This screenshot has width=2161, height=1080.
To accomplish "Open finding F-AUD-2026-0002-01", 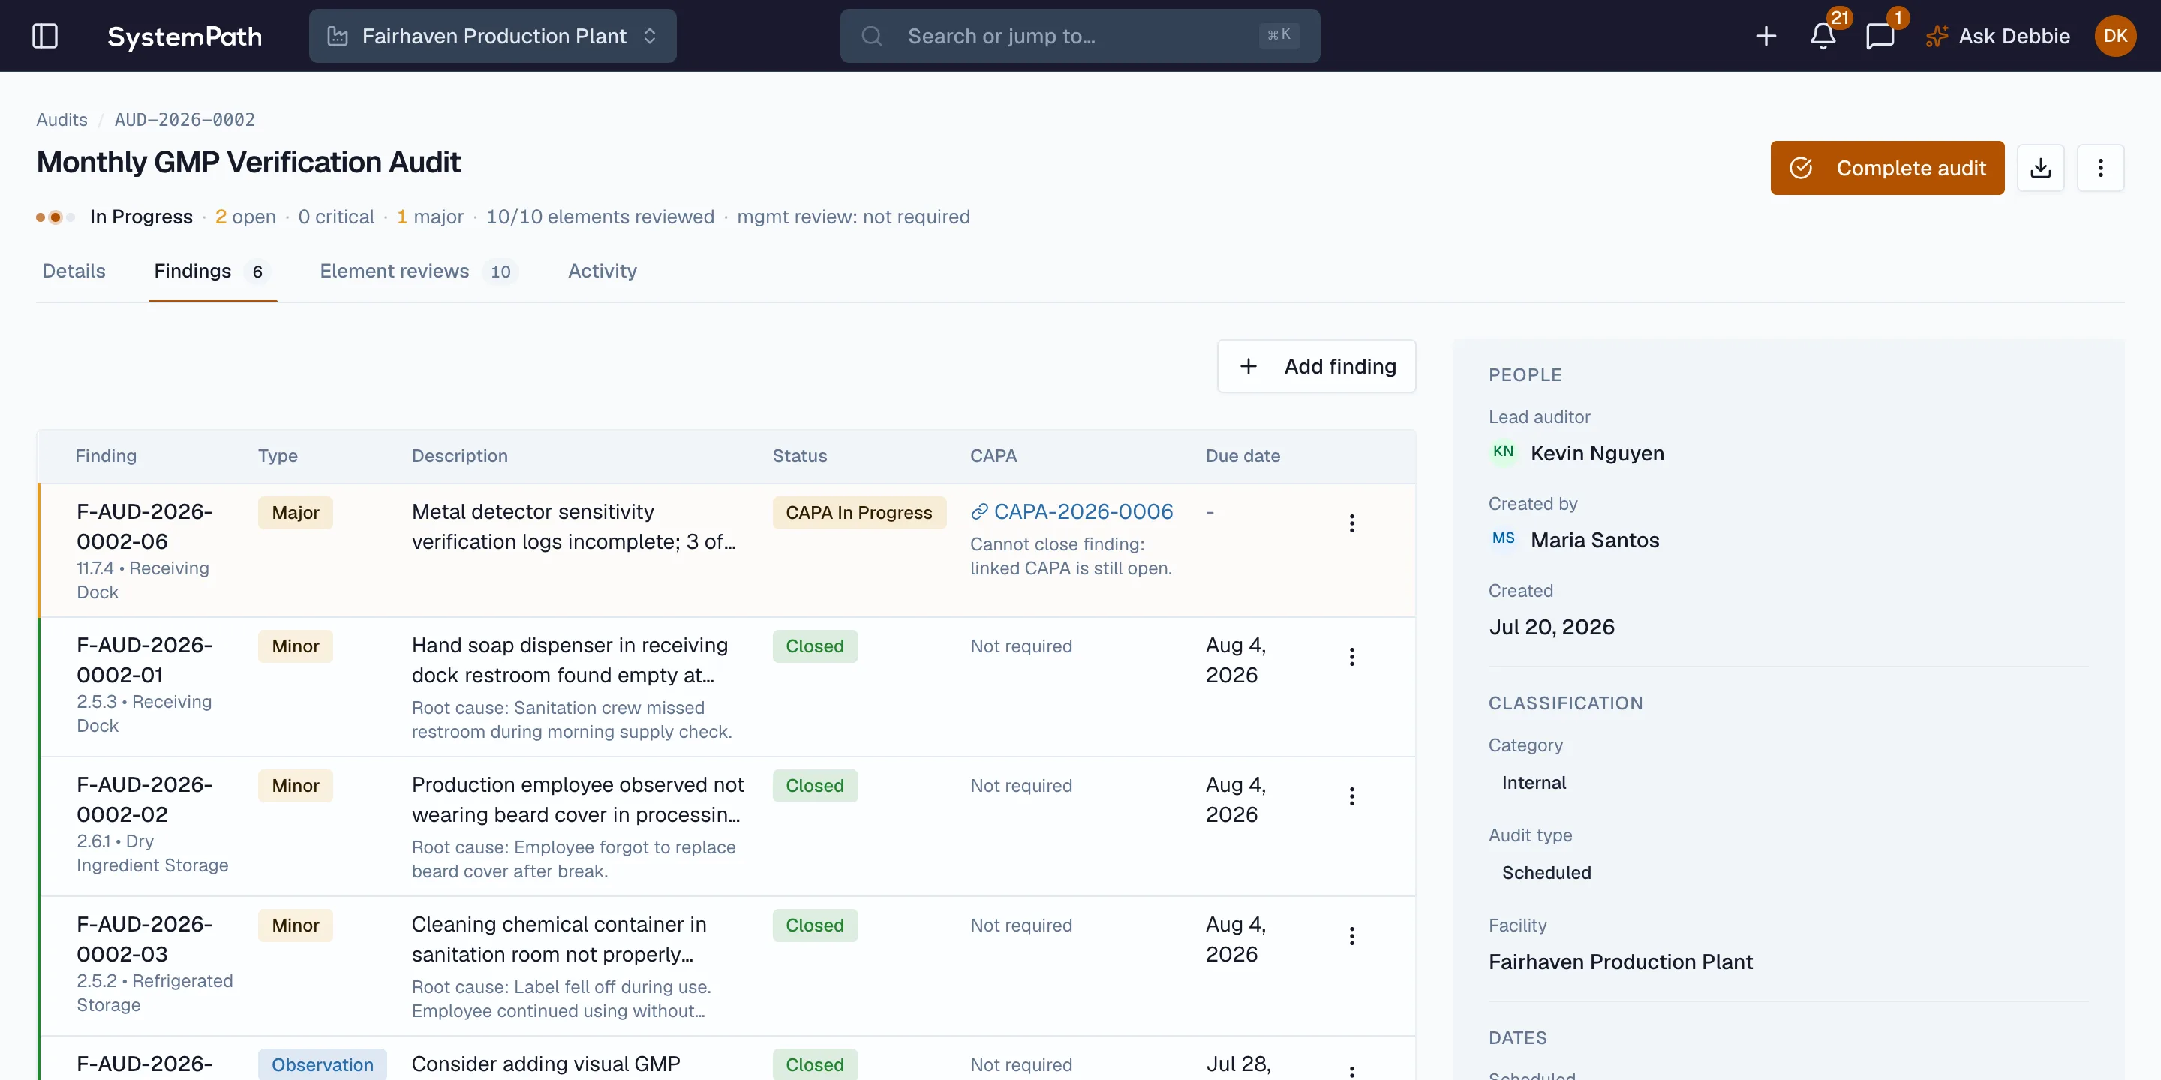I will coord(144,660).
